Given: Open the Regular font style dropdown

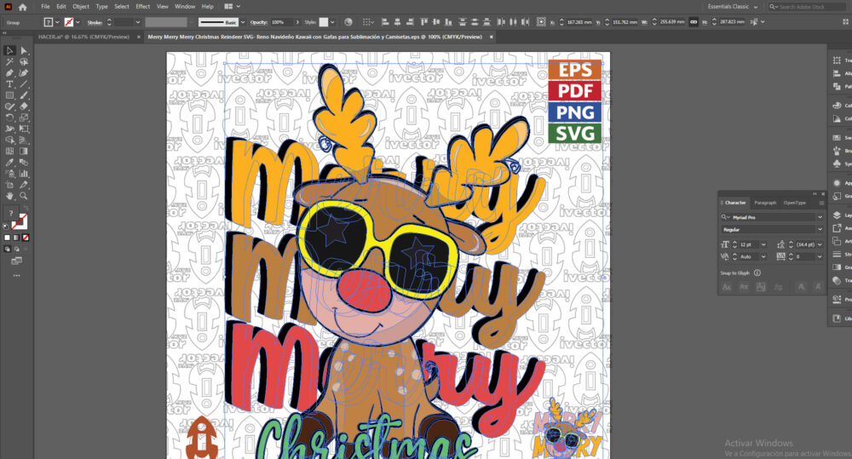Looking at the screenshot, I should click(x=820, y=230).
